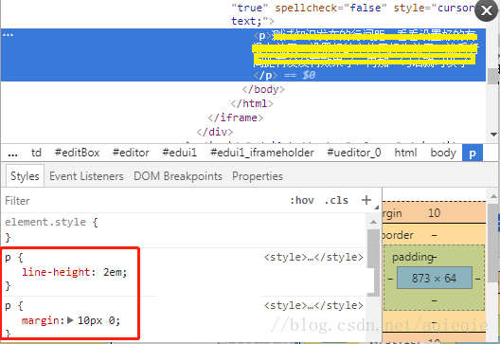Select the #ueditor_0 breadcrumb
Screen dimensions: 500x344
point(354,153)
